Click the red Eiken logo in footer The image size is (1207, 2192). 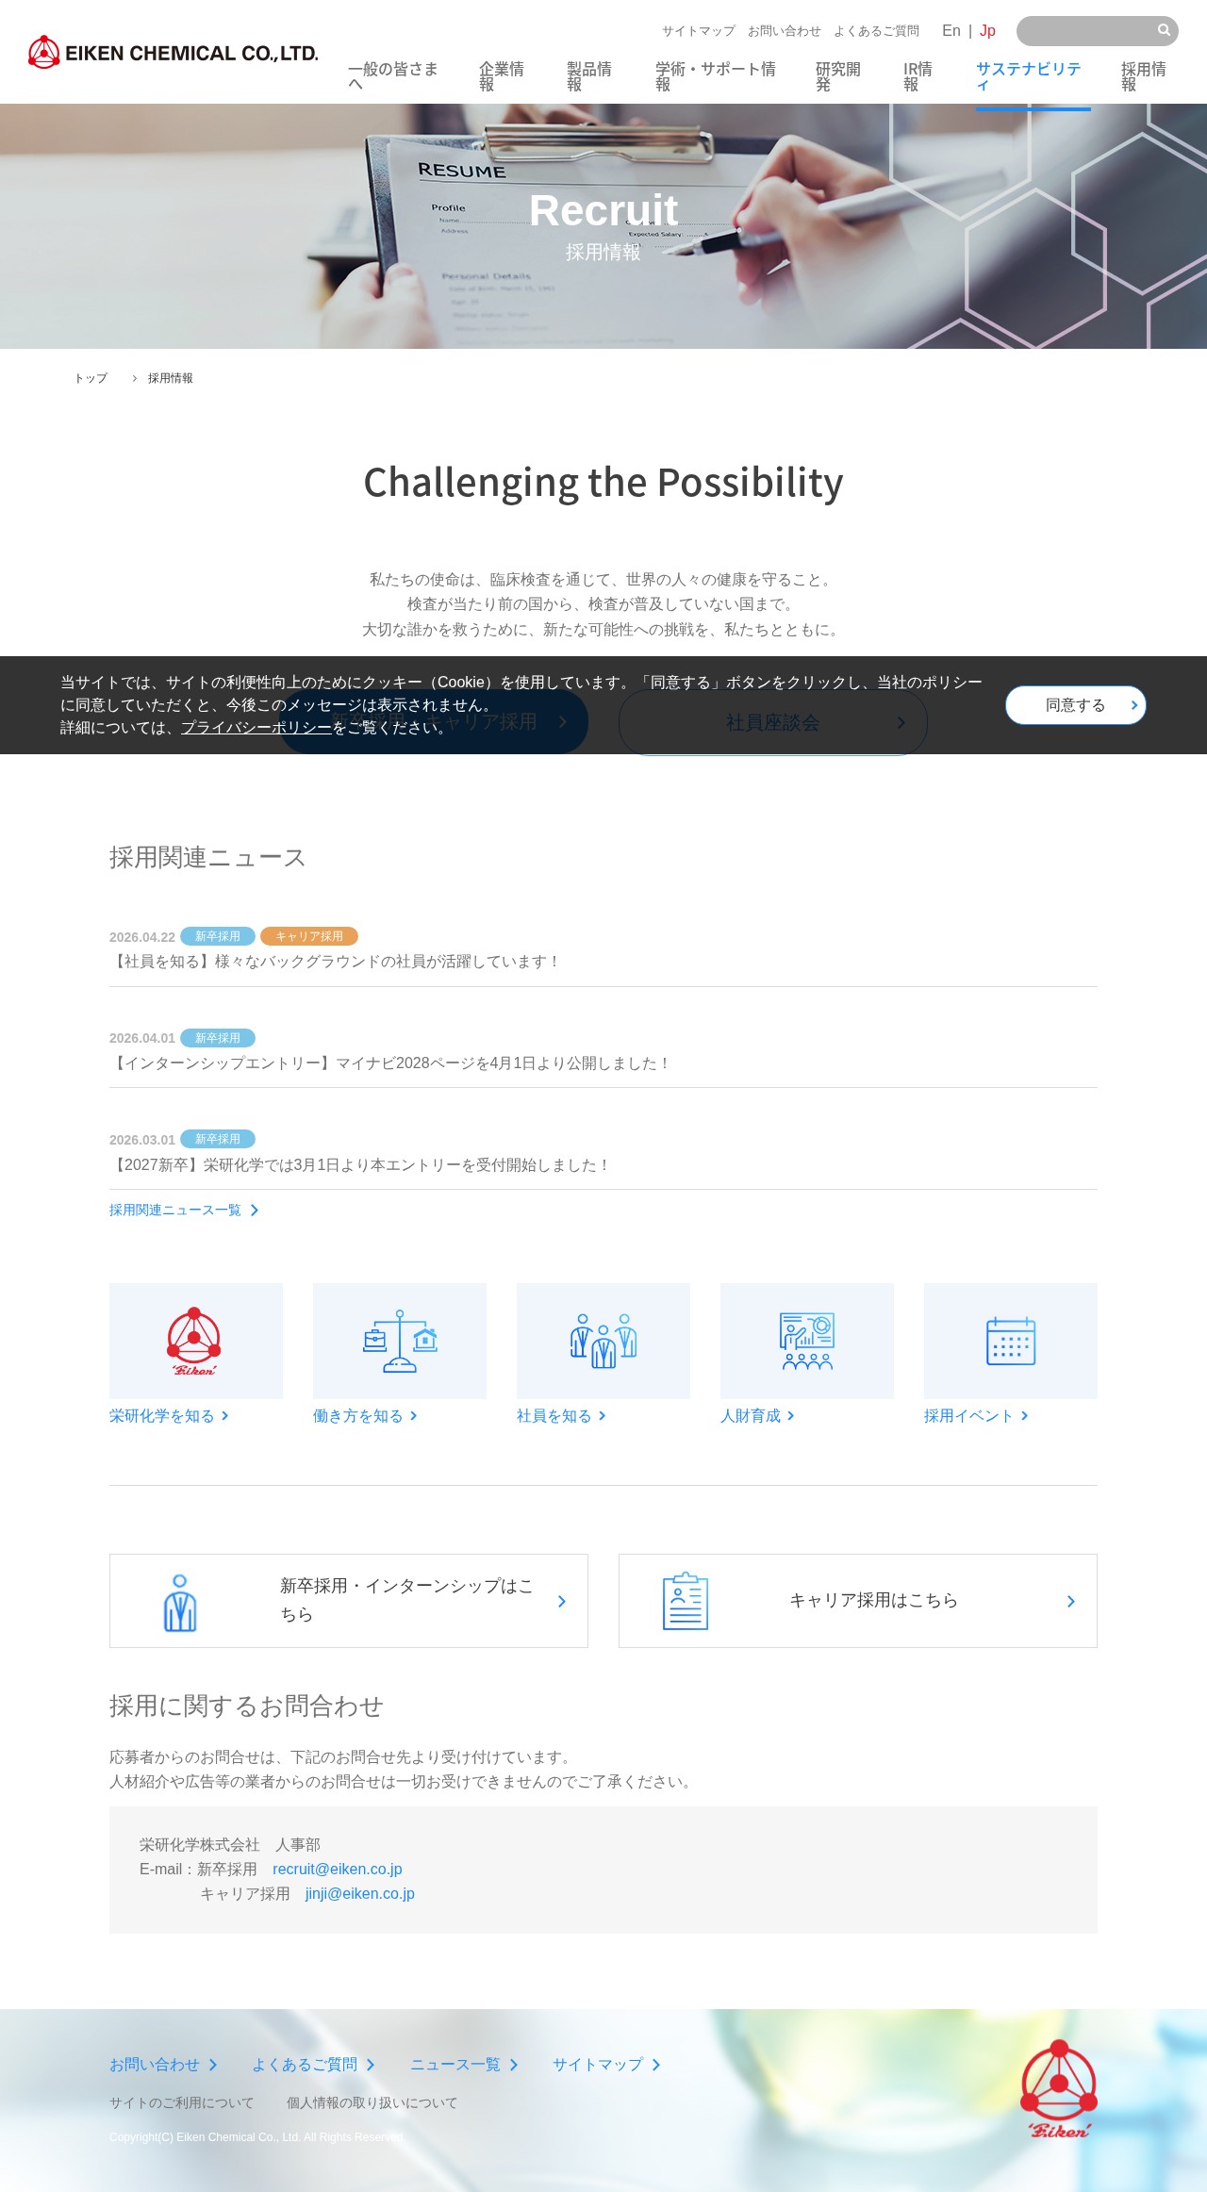1059,2089
